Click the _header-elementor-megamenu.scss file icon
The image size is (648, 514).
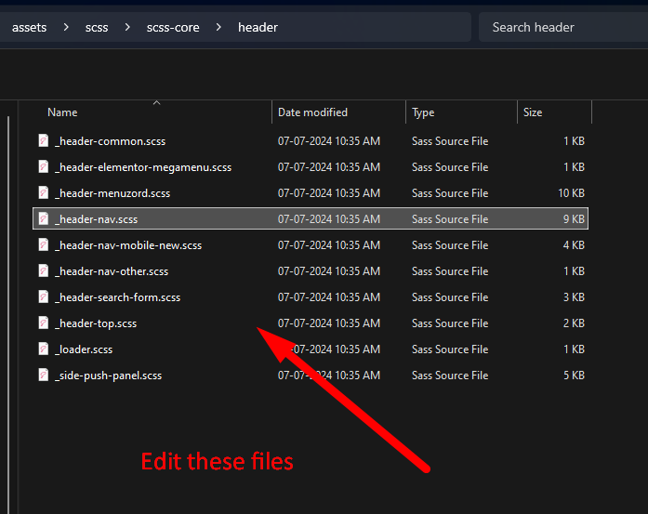pos(44,167)
